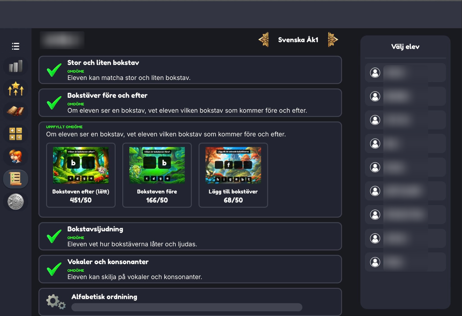Expand the Vokaler och konsonanter section

tap(190, 269)
